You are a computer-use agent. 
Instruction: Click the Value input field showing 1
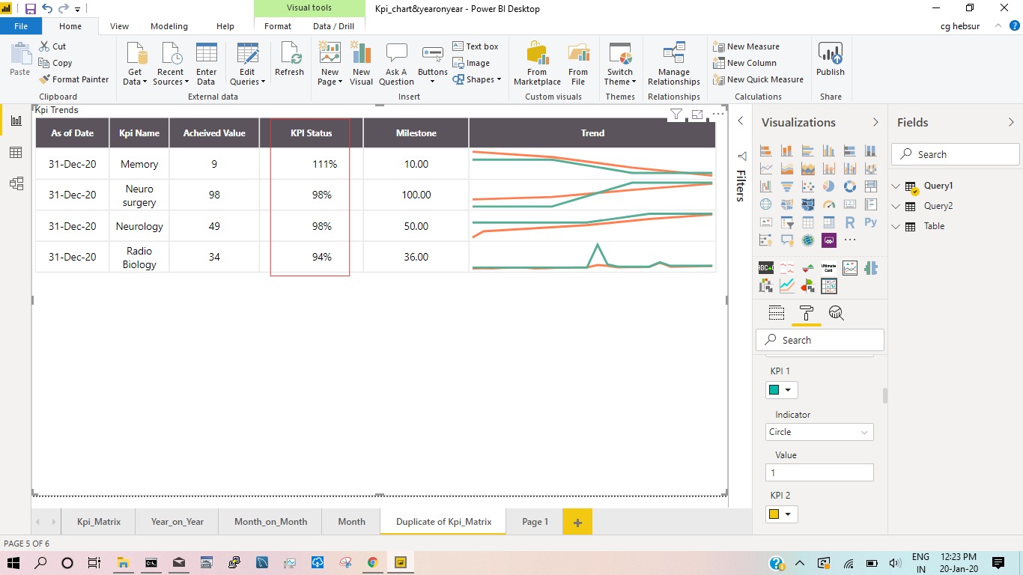pos(819,472)
